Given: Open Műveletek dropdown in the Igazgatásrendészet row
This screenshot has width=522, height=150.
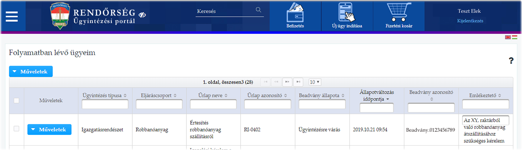Looking at the screenshot, I should [x=49, y=129].
